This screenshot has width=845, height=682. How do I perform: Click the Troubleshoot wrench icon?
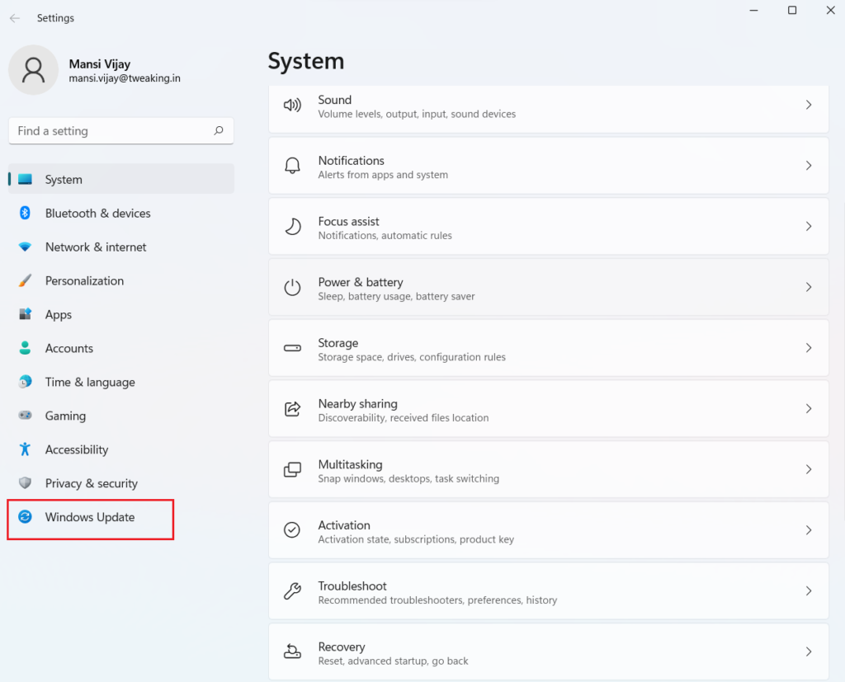[x=292, y=591]
